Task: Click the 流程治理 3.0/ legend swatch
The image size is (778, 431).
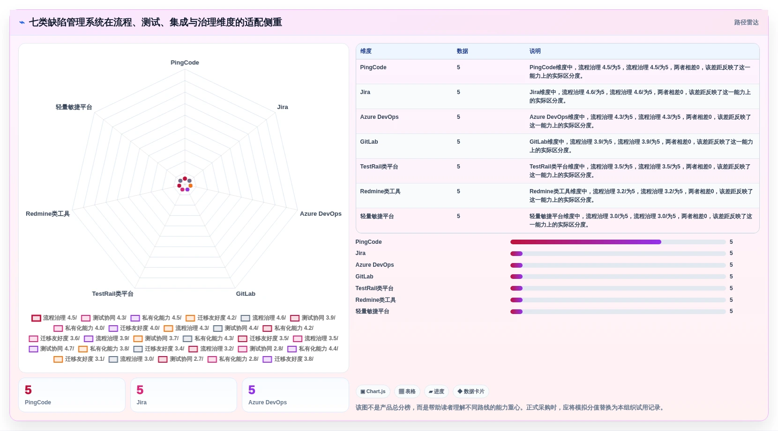Action: pos(113,359)
